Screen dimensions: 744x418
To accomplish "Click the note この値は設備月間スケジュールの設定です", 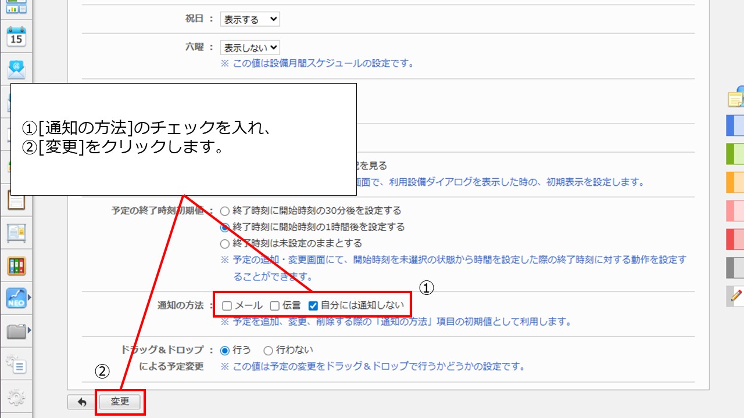I will coord(317,63).
